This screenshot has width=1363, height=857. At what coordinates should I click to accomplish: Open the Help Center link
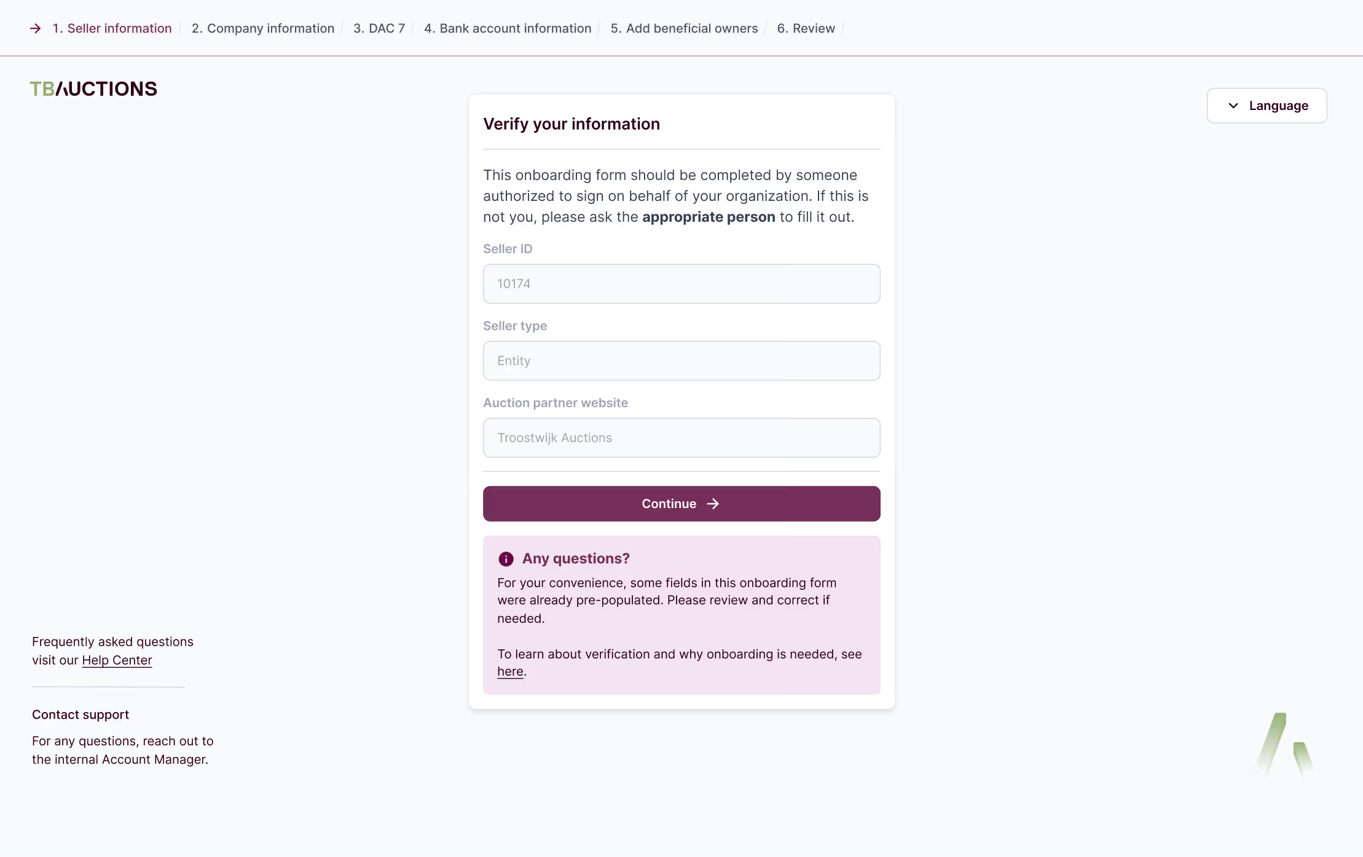(117, 660)
